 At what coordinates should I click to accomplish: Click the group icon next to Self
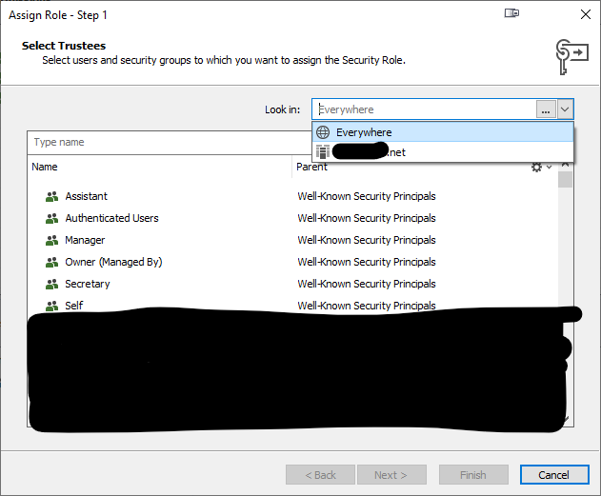[51, 306]
